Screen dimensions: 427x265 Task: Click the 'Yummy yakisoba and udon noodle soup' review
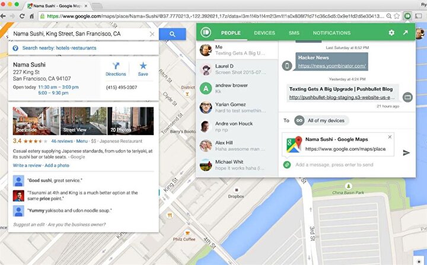[69, 210]
